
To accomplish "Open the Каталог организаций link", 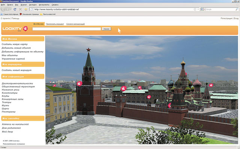I will tap(75, 24).
